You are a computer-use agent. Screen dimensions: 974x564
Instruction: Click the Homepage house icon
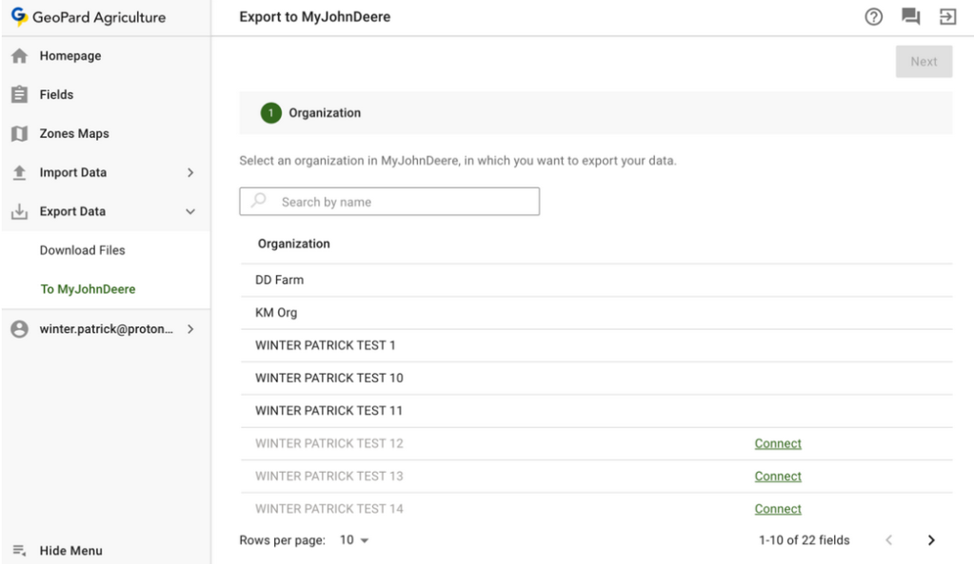tap(18, 56)
